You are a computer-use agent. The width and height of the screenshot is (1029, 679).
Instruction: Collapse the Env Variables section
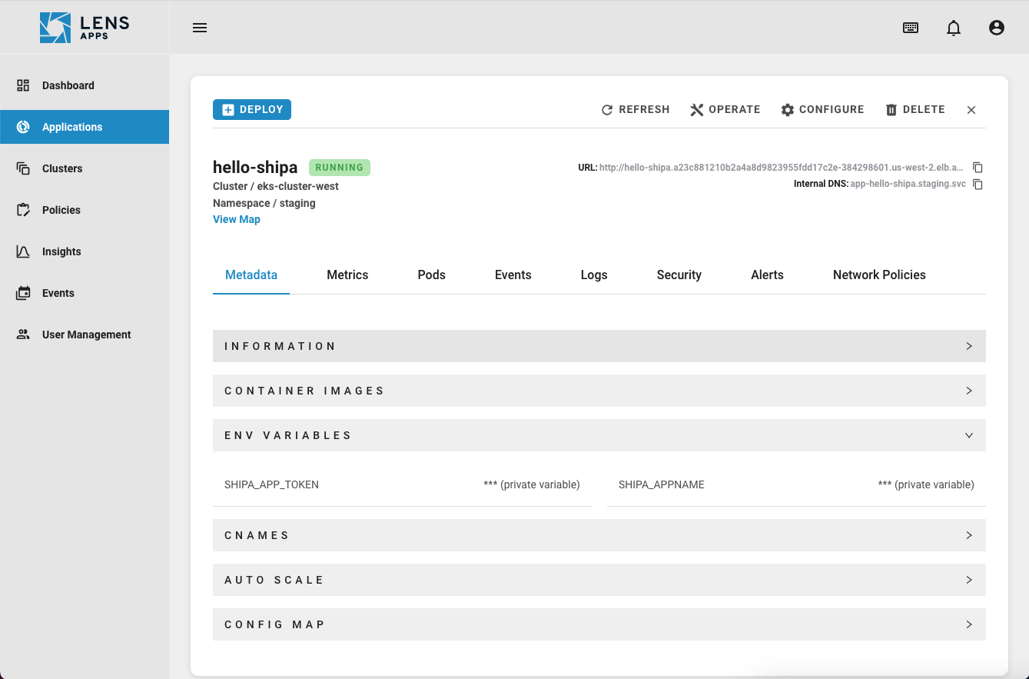coord(599,435)
